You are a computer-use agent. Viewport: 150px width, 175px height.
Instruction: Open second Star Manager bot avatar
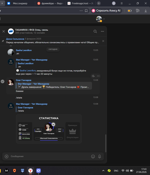pyautogui.click(x=11, y=106)
